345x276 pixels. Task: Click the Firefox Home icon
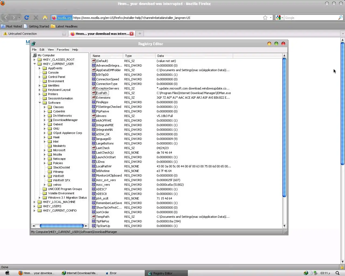click(45, 18)
